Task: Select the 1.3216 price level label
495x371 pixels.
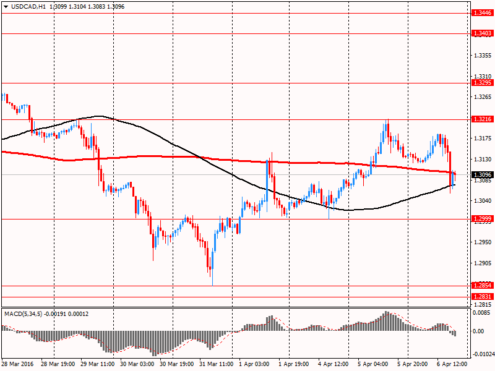Action: [483, 119]
